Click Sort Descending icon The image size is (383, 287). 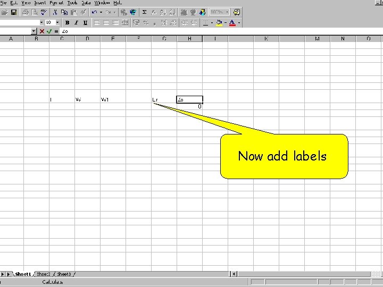[172, 12]
